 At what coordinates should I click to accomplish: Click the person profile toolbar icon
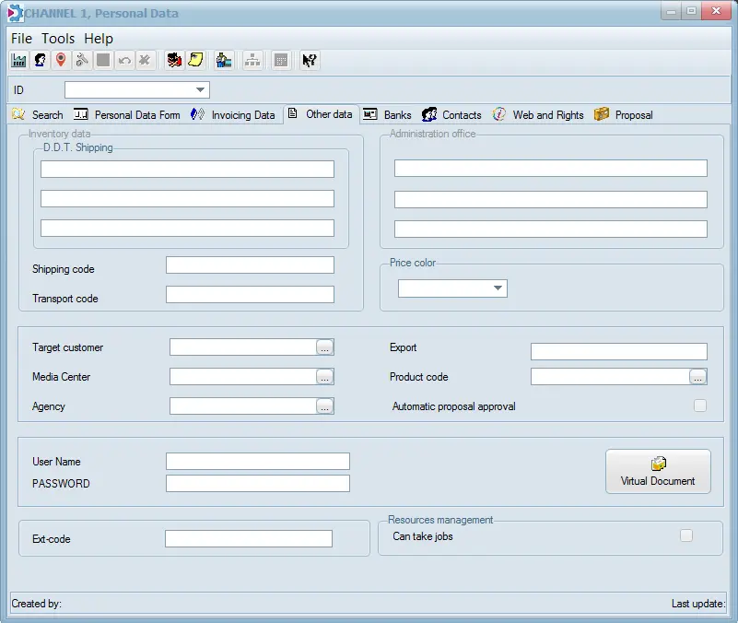(x=40, y=60)
